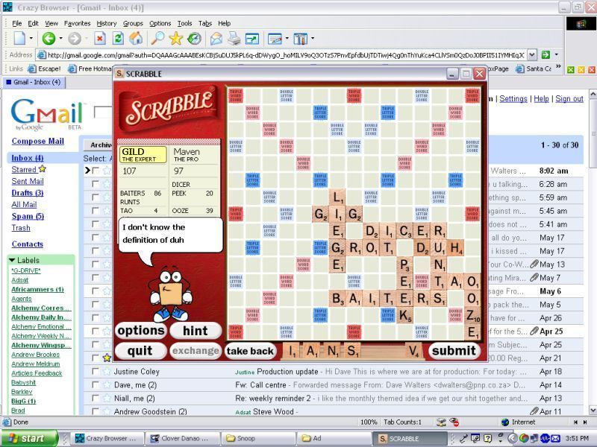Tick the checkbox for Niall, me (2) email
The image size is (597, 447).
pos(96,398)
